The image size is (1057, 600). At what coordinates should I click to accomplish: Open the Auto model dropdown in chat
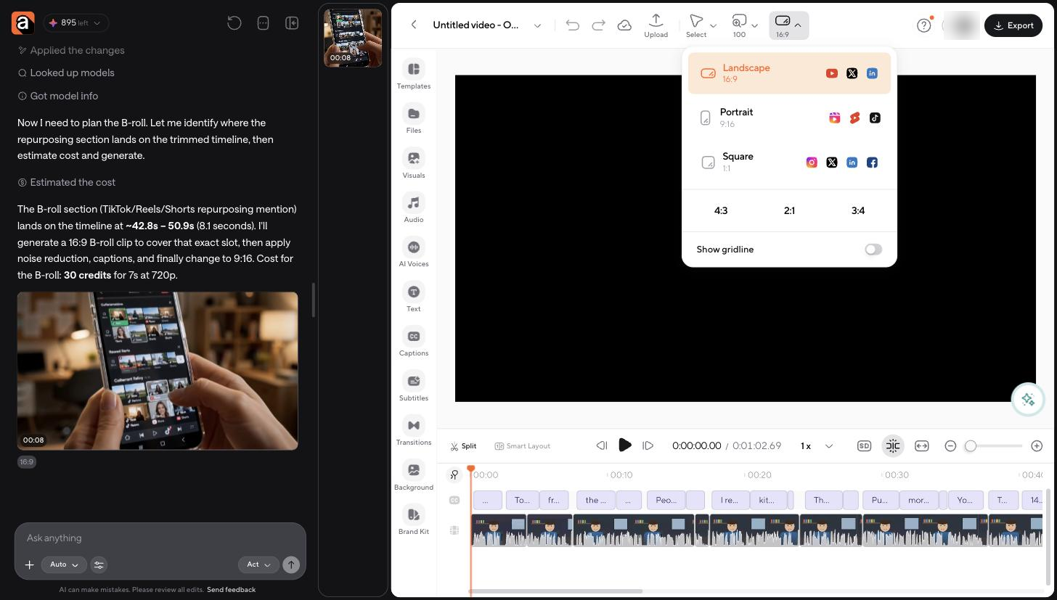(64, 564)
